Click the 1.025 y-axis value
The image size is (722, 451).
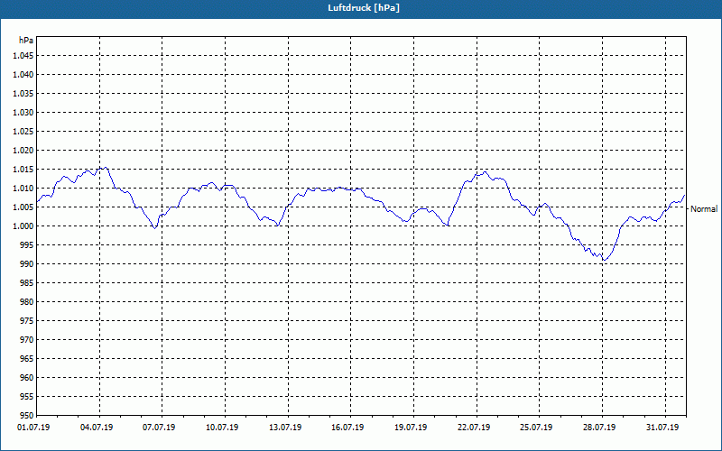pos(23,131)
